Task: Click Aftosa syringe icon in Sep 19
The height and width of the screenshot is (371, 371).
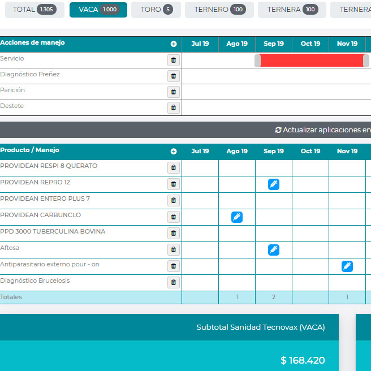Action: [274, 249]
